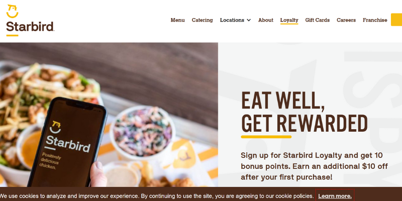Click the phone showing Starbird app

click(67, 143)
